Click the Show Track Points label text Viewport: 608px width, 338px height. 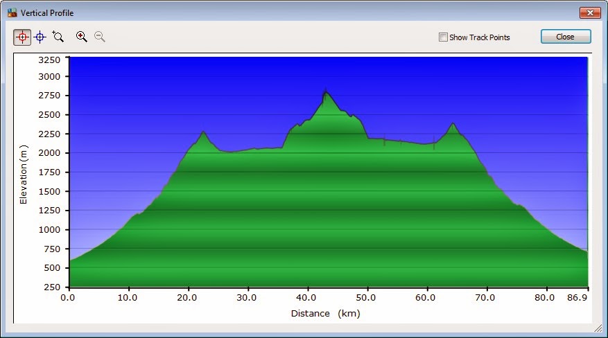pos(479,37)
